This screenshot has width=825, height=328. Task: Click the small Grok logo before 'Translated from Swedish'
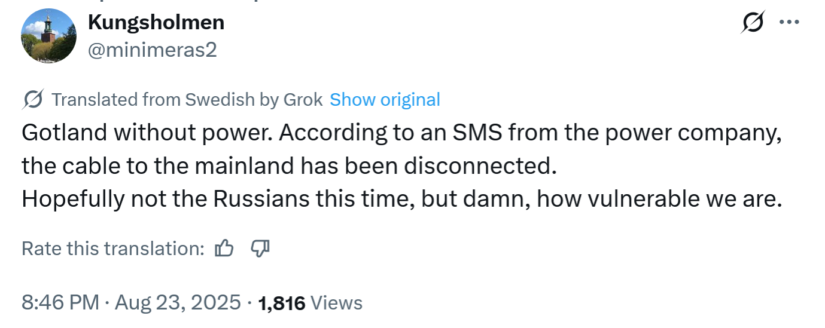(32, 100)
